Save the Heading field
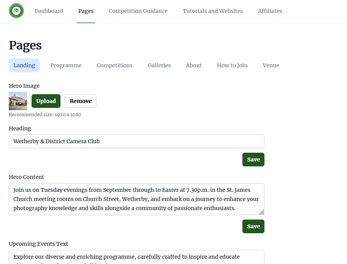This screenshot has height=264, width=347. (253, 160)
